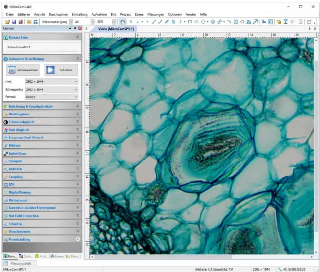Select the angle measurement tool

138,22
